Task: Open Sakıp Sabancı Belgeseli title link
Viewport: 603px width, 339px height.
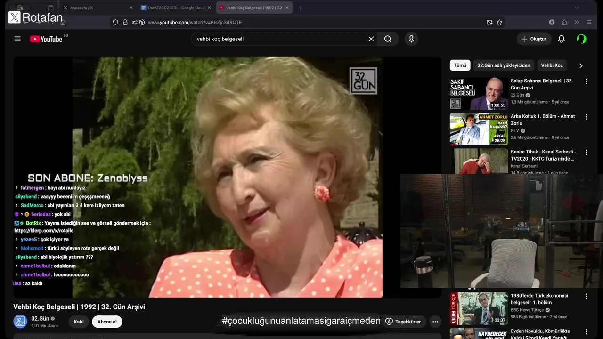Action: [x=542, y=84]
